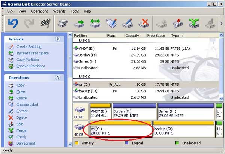Click the Split icon in Operations panel
Screen dimensions: 225x154
point(11,124)
